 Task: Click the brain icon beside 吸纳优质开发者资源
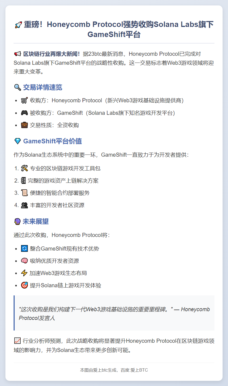[x=24, y=261]
